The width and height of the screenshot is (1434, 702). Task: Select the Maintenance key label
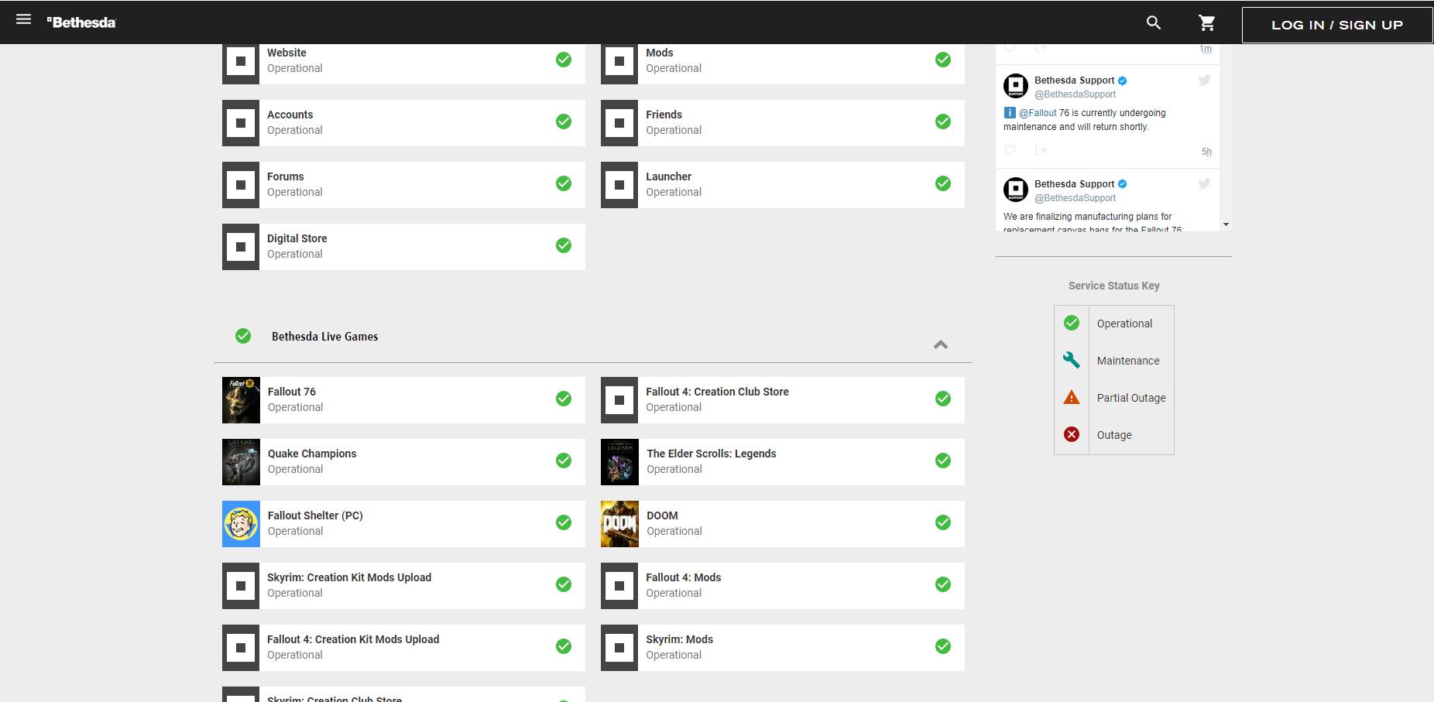[1128, 361]
